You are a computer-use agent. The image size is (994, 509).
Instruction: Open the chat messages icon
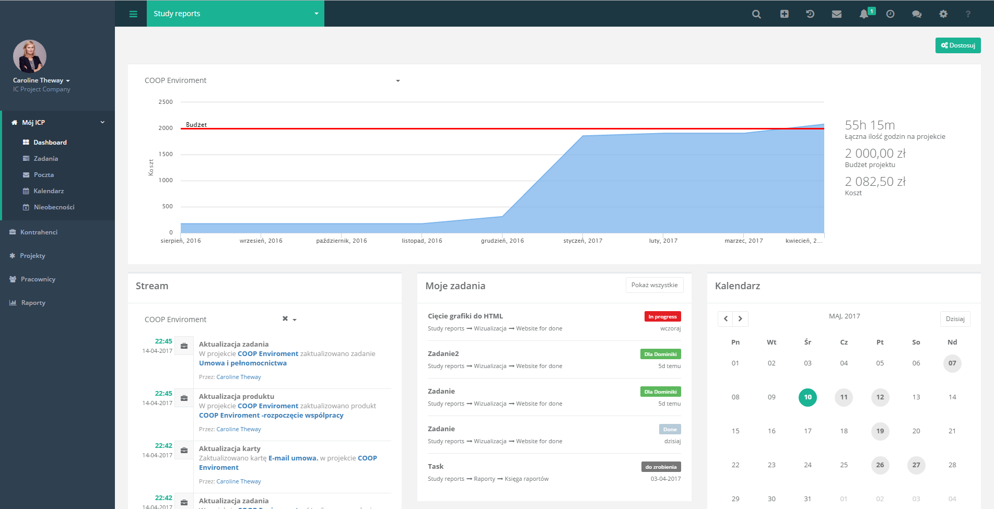(916, 14)
